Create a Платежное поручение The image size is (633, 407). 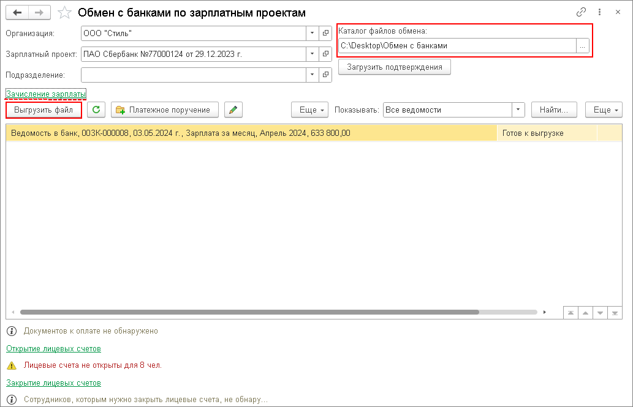click(165, 110)
